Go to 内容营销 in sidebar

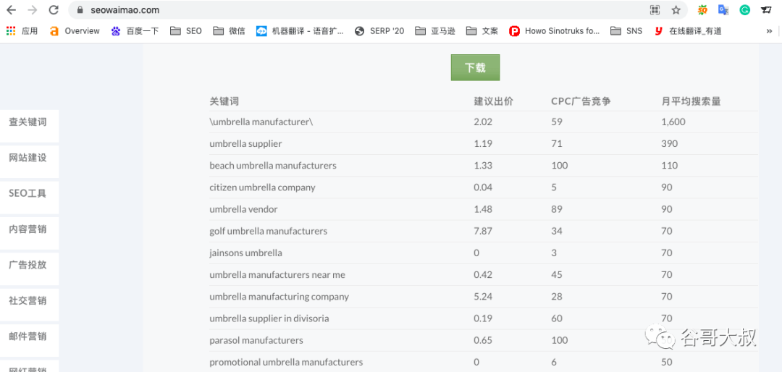tap(28, 229)
